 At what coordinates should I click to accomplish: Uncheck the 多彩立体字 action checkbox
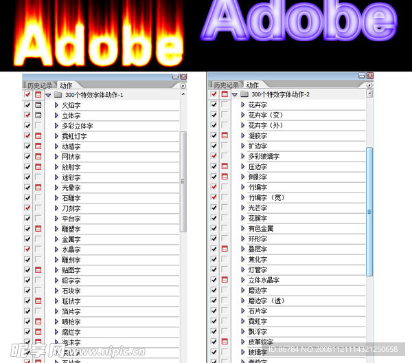pyautogui.click(x=27, y=126)
